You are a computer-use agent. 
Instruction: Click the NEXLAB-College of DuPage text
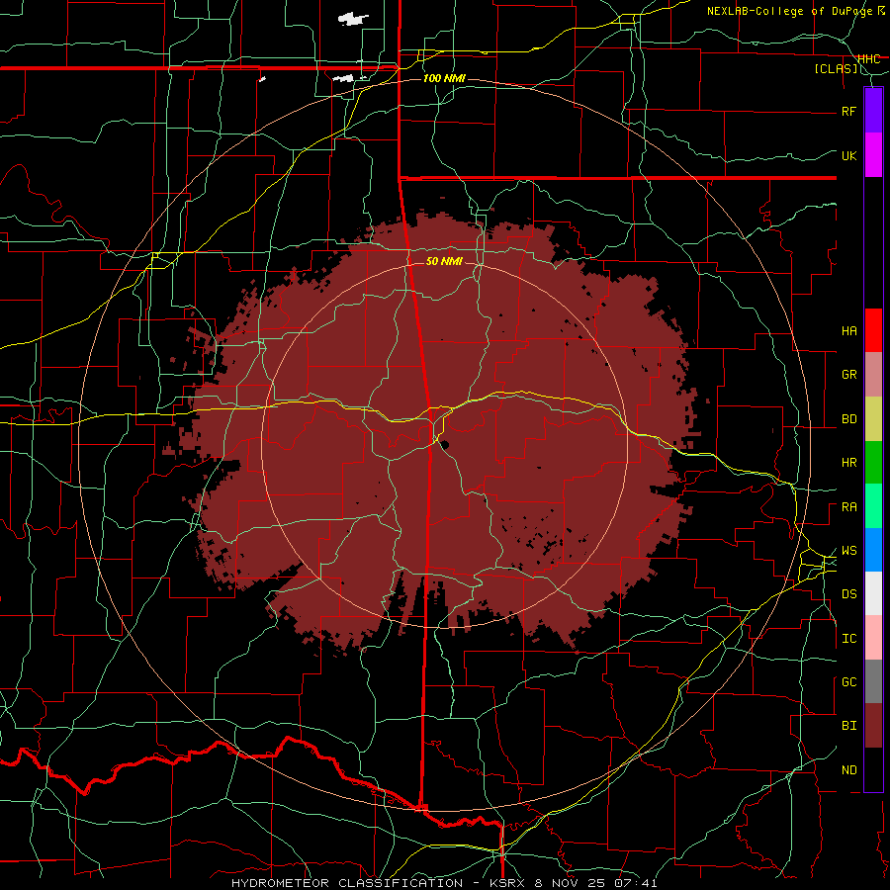(x=788, y=11)
